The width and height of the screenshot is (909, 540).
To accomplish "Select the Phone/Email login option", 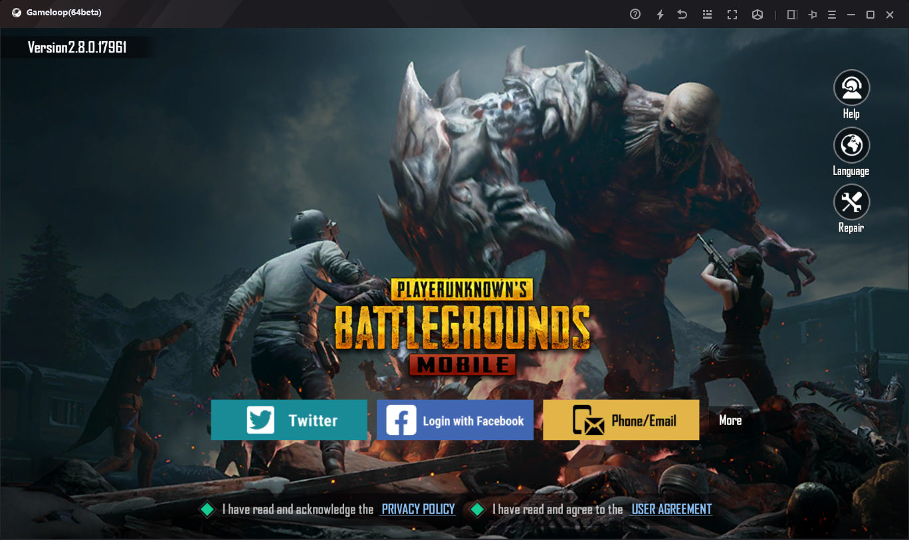I will 621,420.
